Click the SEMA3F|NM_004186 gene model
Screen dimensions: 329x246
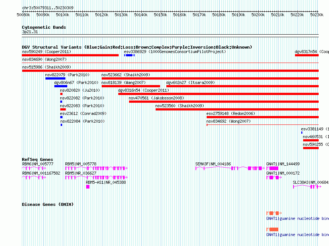coord(230,168)
